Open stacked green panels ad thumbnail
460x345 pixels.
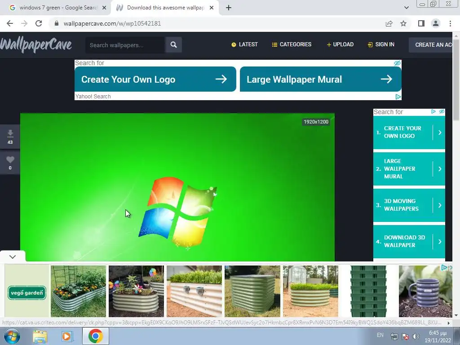(x=368, y=292)
